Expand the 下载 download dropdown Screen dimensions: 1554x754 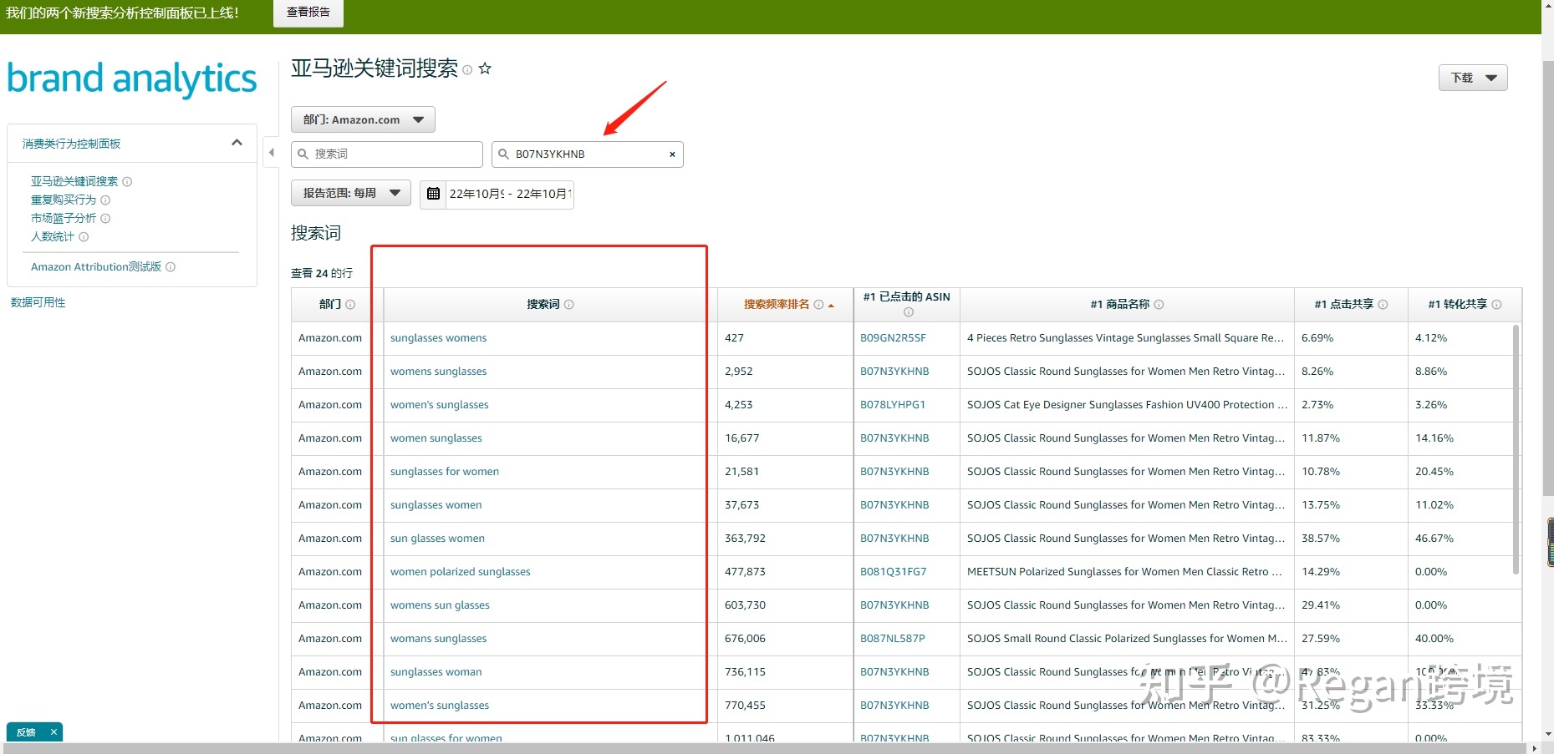1472,78
